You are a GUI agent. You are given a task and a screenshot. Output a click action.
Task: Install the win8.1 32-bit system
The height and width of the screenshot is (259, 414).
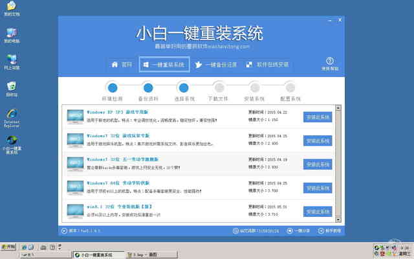click(318, 212)
